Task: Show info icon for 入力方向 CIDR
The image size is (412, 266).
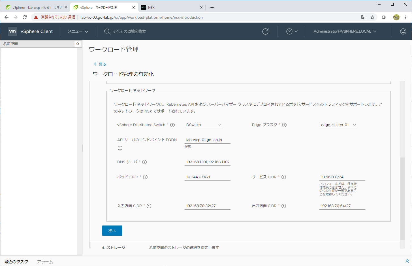Action: (149, 206)
